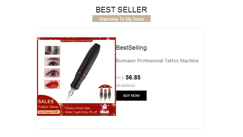This screenshot has height=137, width=243.
Task: Click the BEST SELLER heading
Action: coord(121,10)
